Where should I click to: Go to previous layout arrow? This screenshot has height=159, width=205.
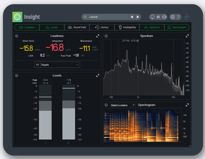(132, 17)
